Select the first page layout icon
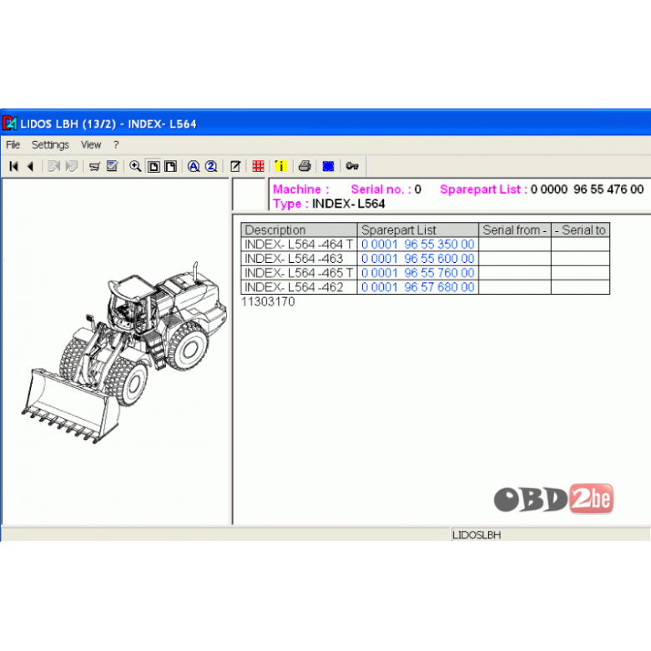Screen dimensions: 651x651 [x=154, y=166]
